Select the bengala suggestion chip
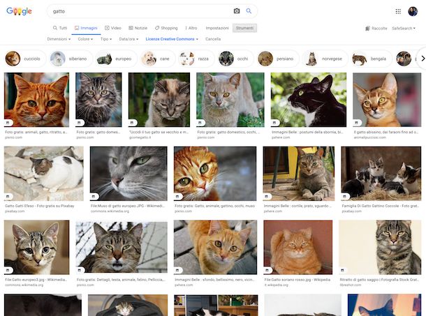This screenshot has width=426, height=316. point(371,59)
